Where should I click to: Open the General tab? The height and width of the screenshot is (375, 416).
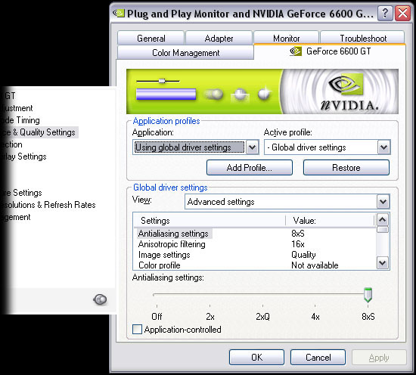(151, 39)
